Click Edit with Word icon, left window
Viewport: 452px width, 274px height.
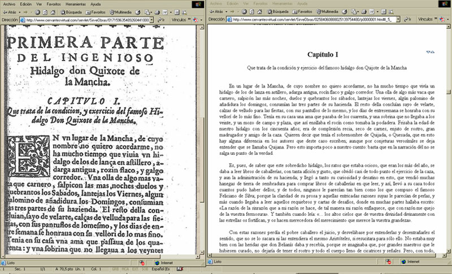(165, 12)
